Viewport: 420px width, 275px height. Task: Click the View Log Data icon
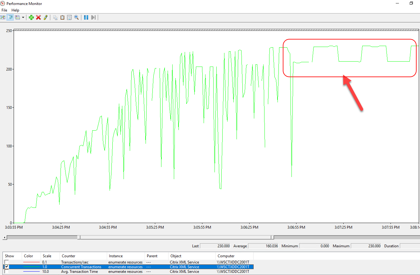[10, 17]
